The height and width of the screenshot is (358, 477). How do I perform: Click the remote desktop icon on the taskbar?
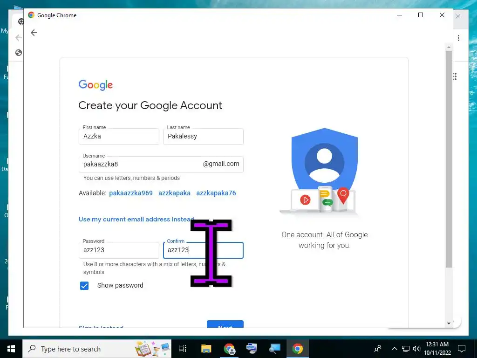[x=274, y=349]
